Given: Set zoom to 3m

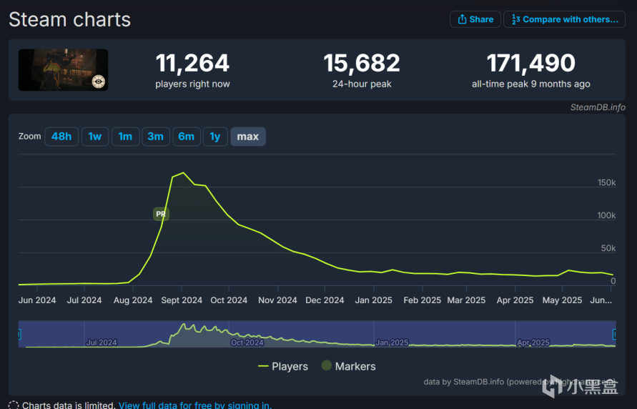Looking at the screenshot, I should [x=156, y=137].
